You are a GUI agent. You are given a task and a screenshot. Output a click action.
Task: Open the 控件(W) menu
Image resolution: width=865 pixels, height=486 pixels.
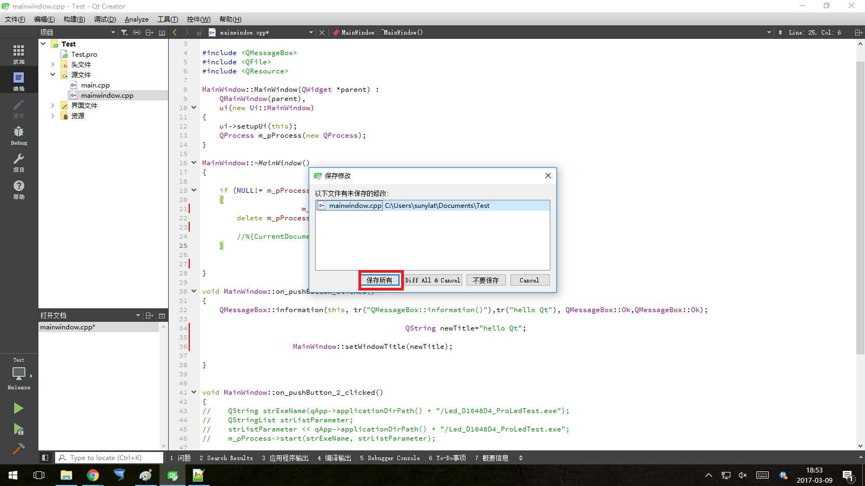(198, 19)
